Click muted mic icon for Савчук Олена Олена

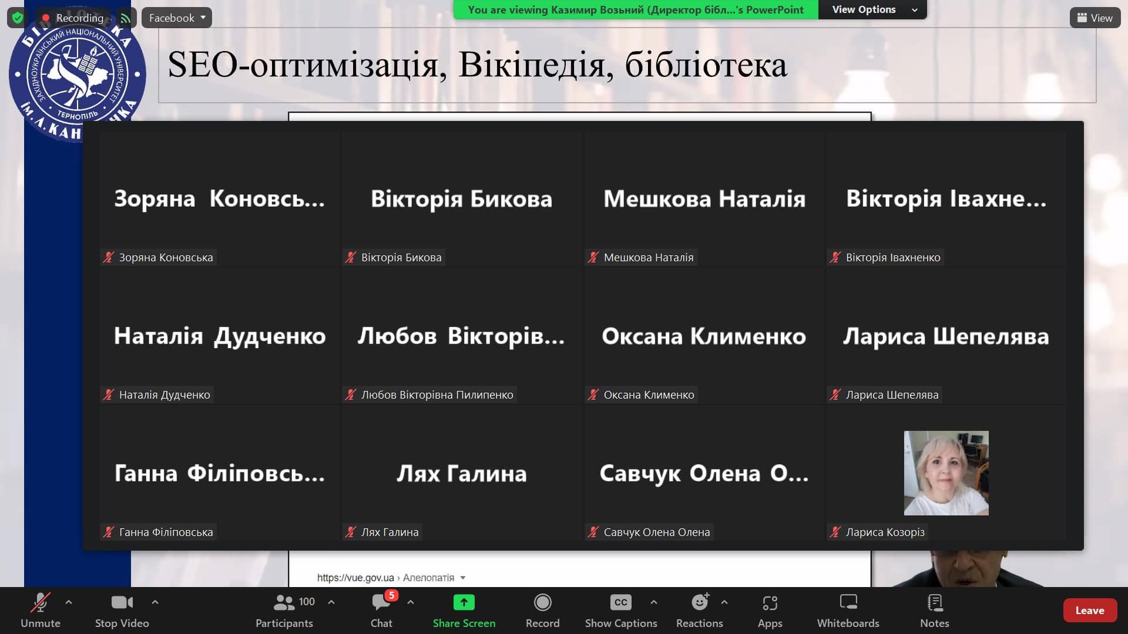click(593, 532)
